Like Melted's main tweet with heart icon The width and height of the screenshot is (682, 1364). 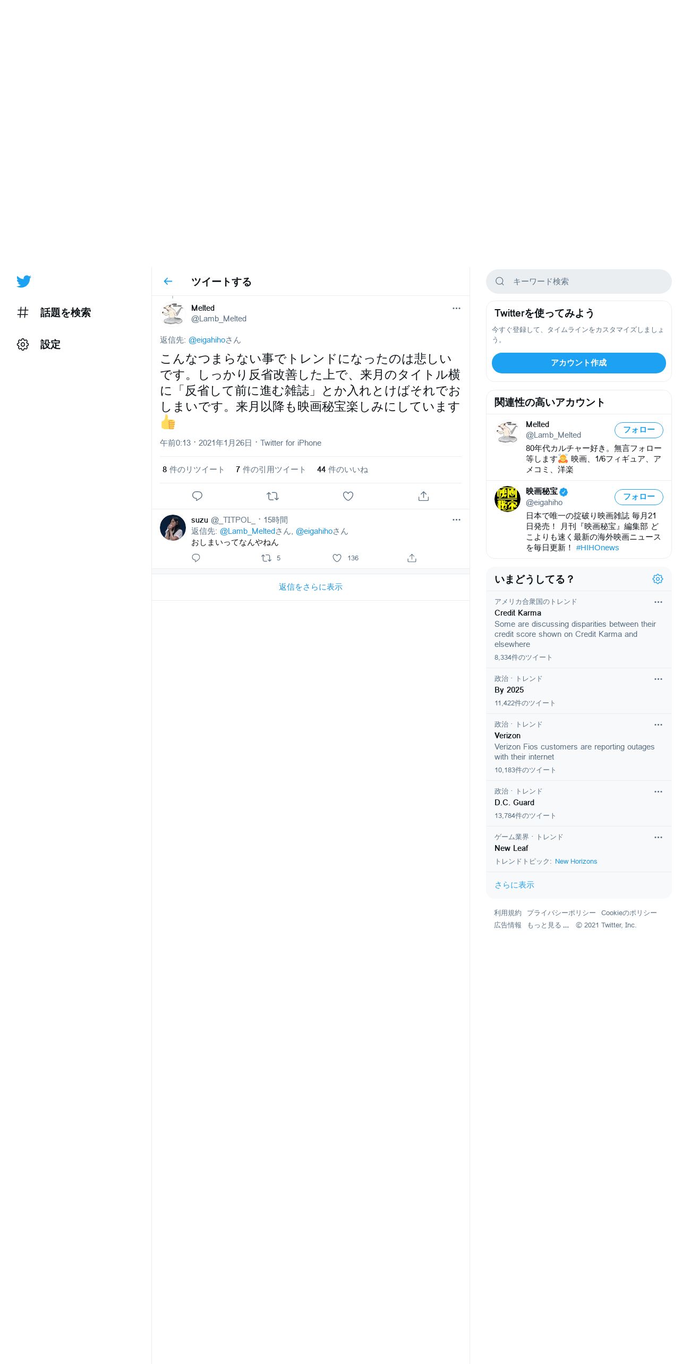click(348, 496)
